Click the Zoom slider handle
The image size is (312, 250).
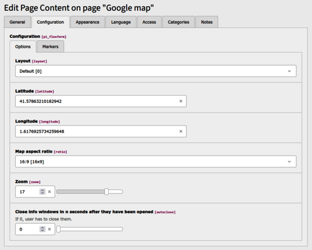point(106,192)
